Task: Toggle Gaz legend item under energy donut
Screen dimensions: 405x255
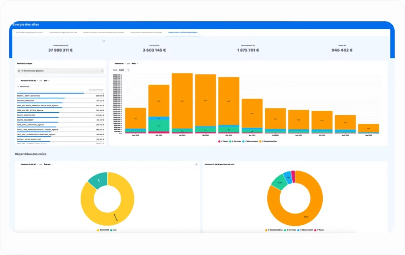Action: tap(114, 230)
